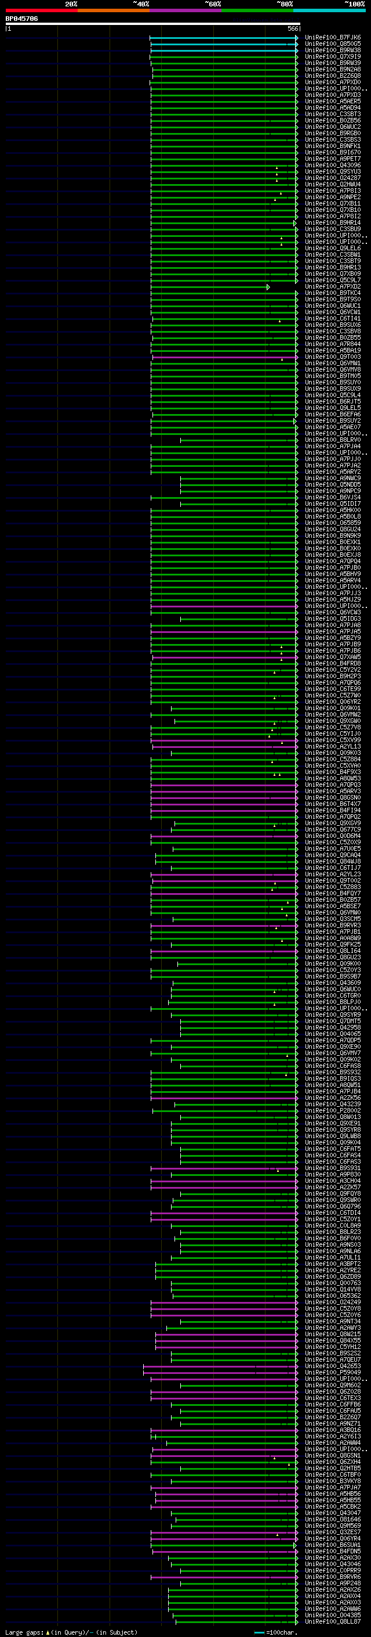Screen dimensions: 371x1637
Task: Select the UniRef100_A5HB56 label
Action: pos(333,1494)
